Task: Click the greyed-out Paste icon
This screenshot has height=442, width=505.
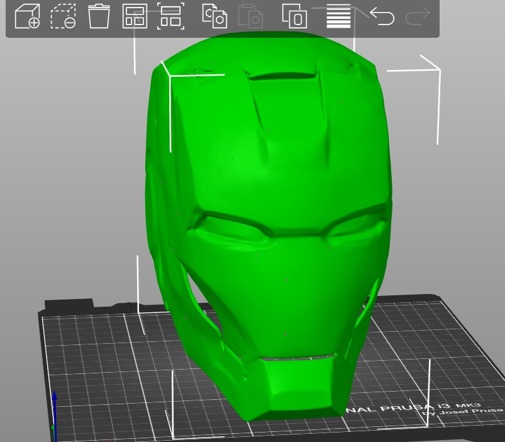Action: click(x=250, y=16)
